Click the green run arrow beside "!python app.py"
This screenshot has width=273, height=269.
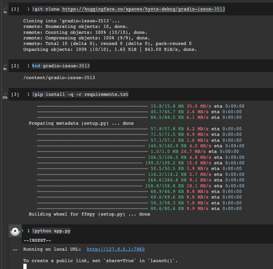22,231
